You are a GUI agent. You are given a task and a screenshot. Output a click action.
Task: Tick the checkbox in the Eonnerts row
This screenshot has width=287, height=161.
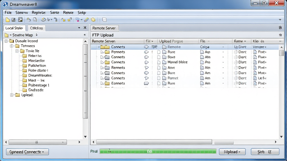[159, 83]
